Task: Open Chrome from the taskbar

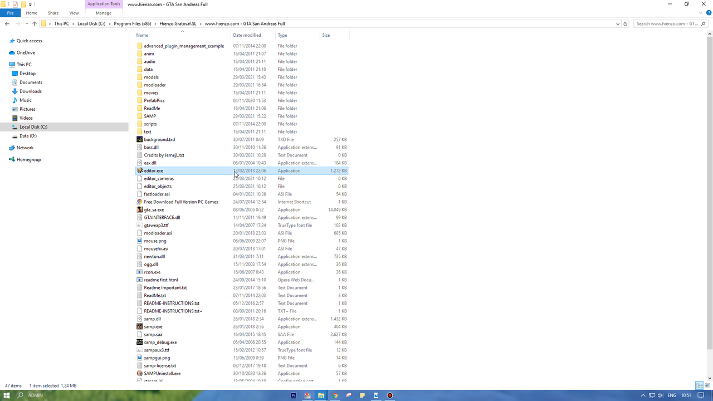Action: pos(335,395)
